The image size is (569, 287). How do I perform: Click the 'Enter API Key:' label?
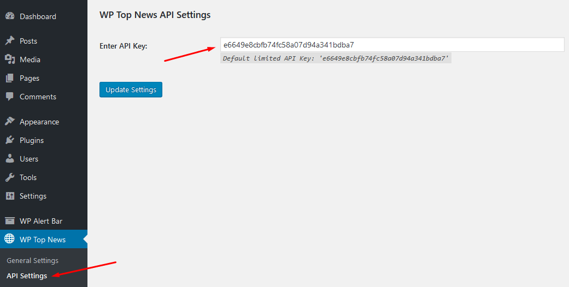pyautogui.click(x=124, y=46)
